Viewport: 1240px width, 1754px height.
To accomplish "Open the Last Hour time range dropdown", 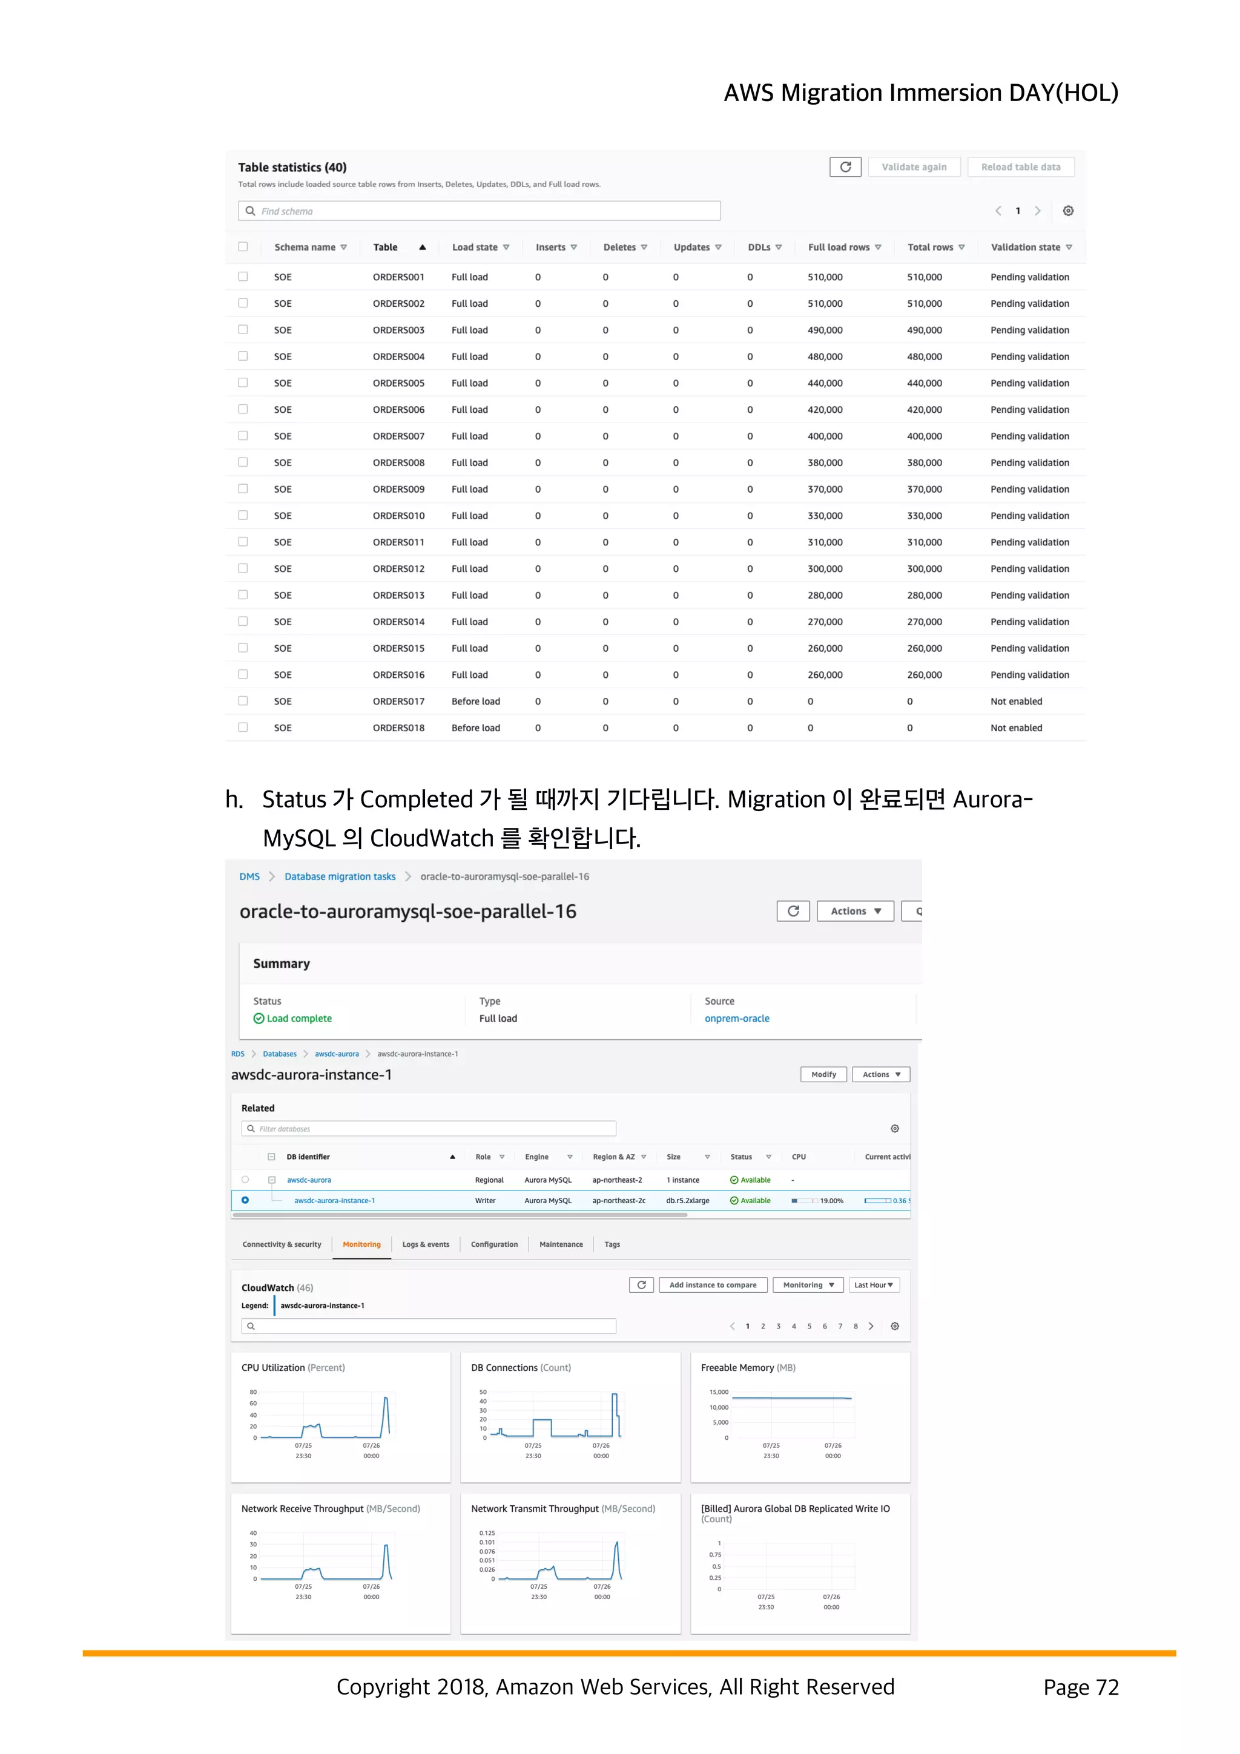I will [874, 1286].
